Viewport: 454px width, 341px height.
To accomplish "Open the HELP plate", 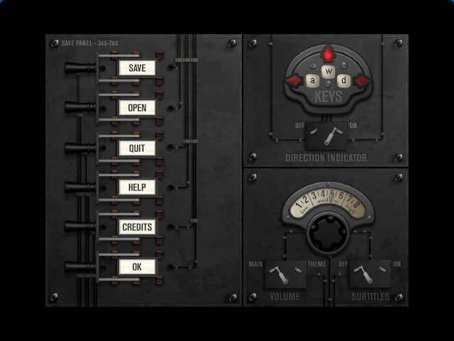I will point(137,188).
